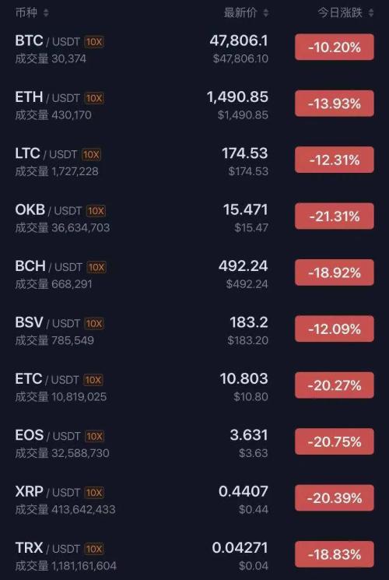Click the 今日涨跌 column header
Viewport: 389px width, 580px height.
(x=340, y=13)
